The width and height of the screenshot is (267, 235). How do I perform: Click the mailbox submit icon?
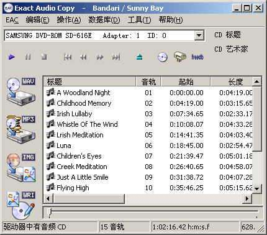[180, 57]
